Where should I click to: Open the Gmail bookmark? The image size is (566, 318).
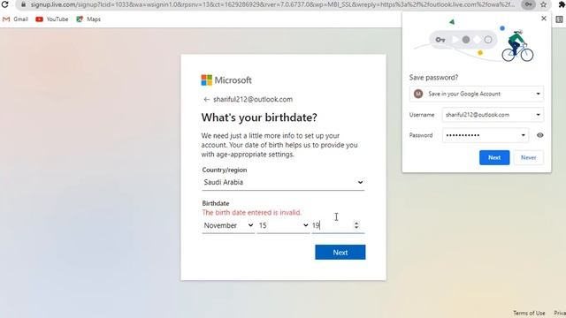[15, 19]
